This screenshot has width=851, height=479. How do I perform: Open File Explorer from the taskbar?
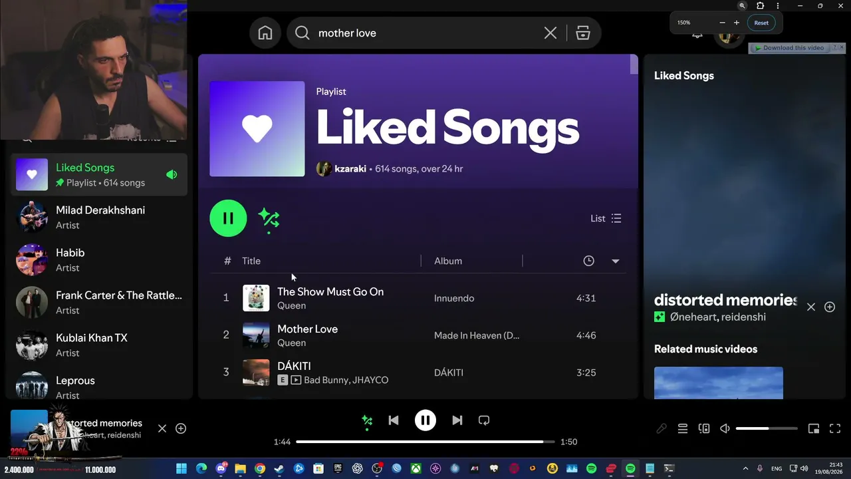[240, 468]
